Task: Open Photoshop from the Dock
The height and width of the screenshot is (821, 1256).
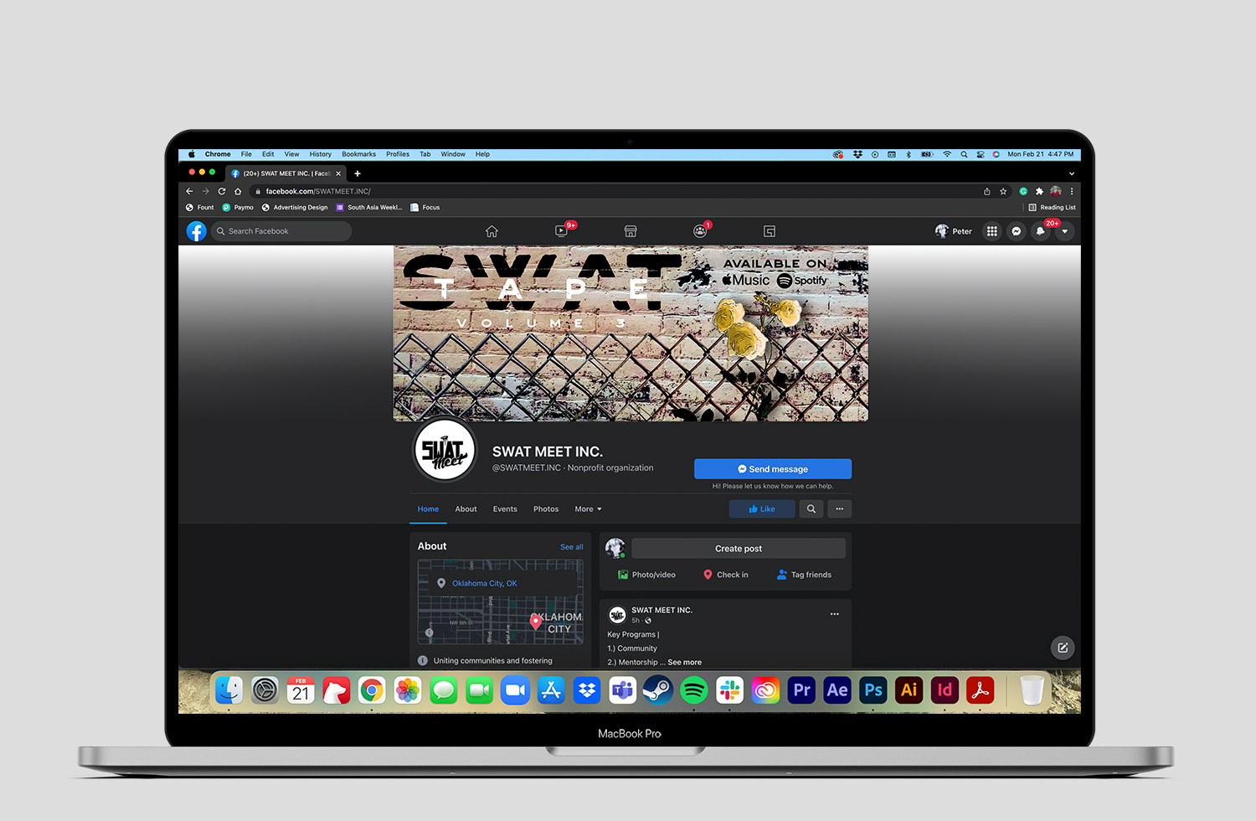Action: click(873, 690)
